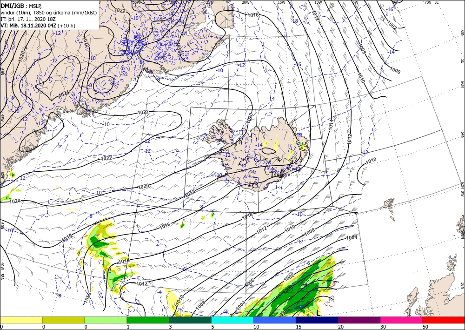
Task: Click the pale yellow precipitation legend swatch
Action: coord(21,320)
